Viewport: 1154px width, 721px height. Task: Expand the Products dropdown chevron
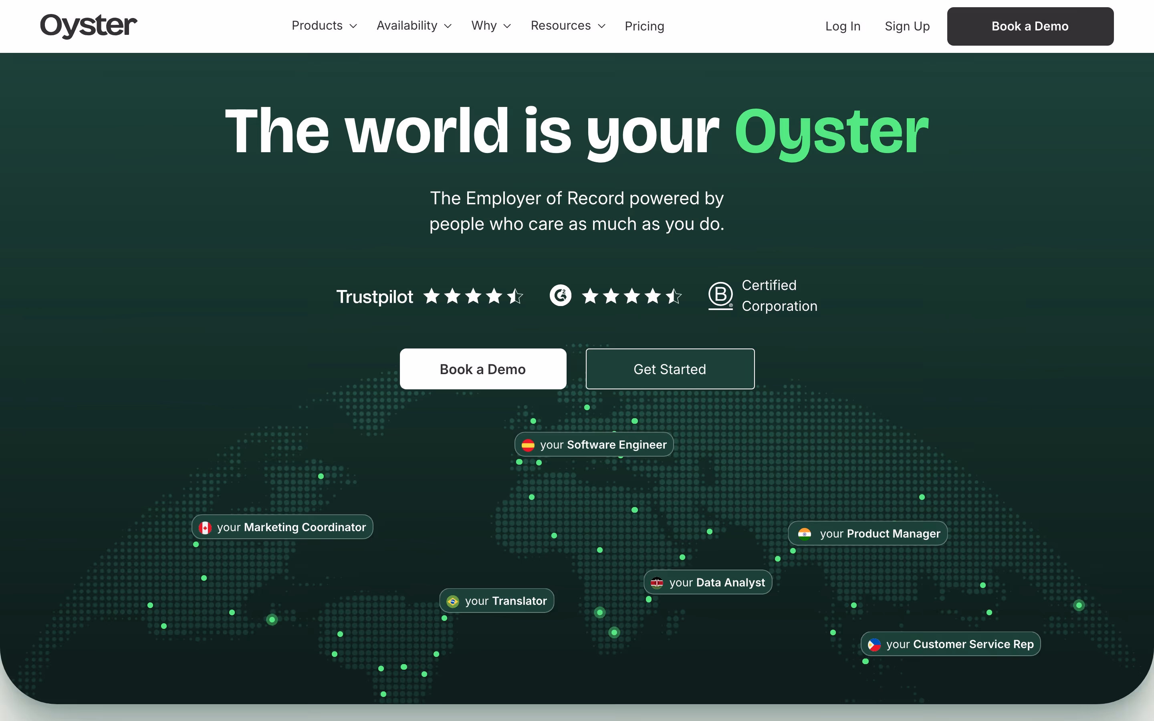coord(353,26)
